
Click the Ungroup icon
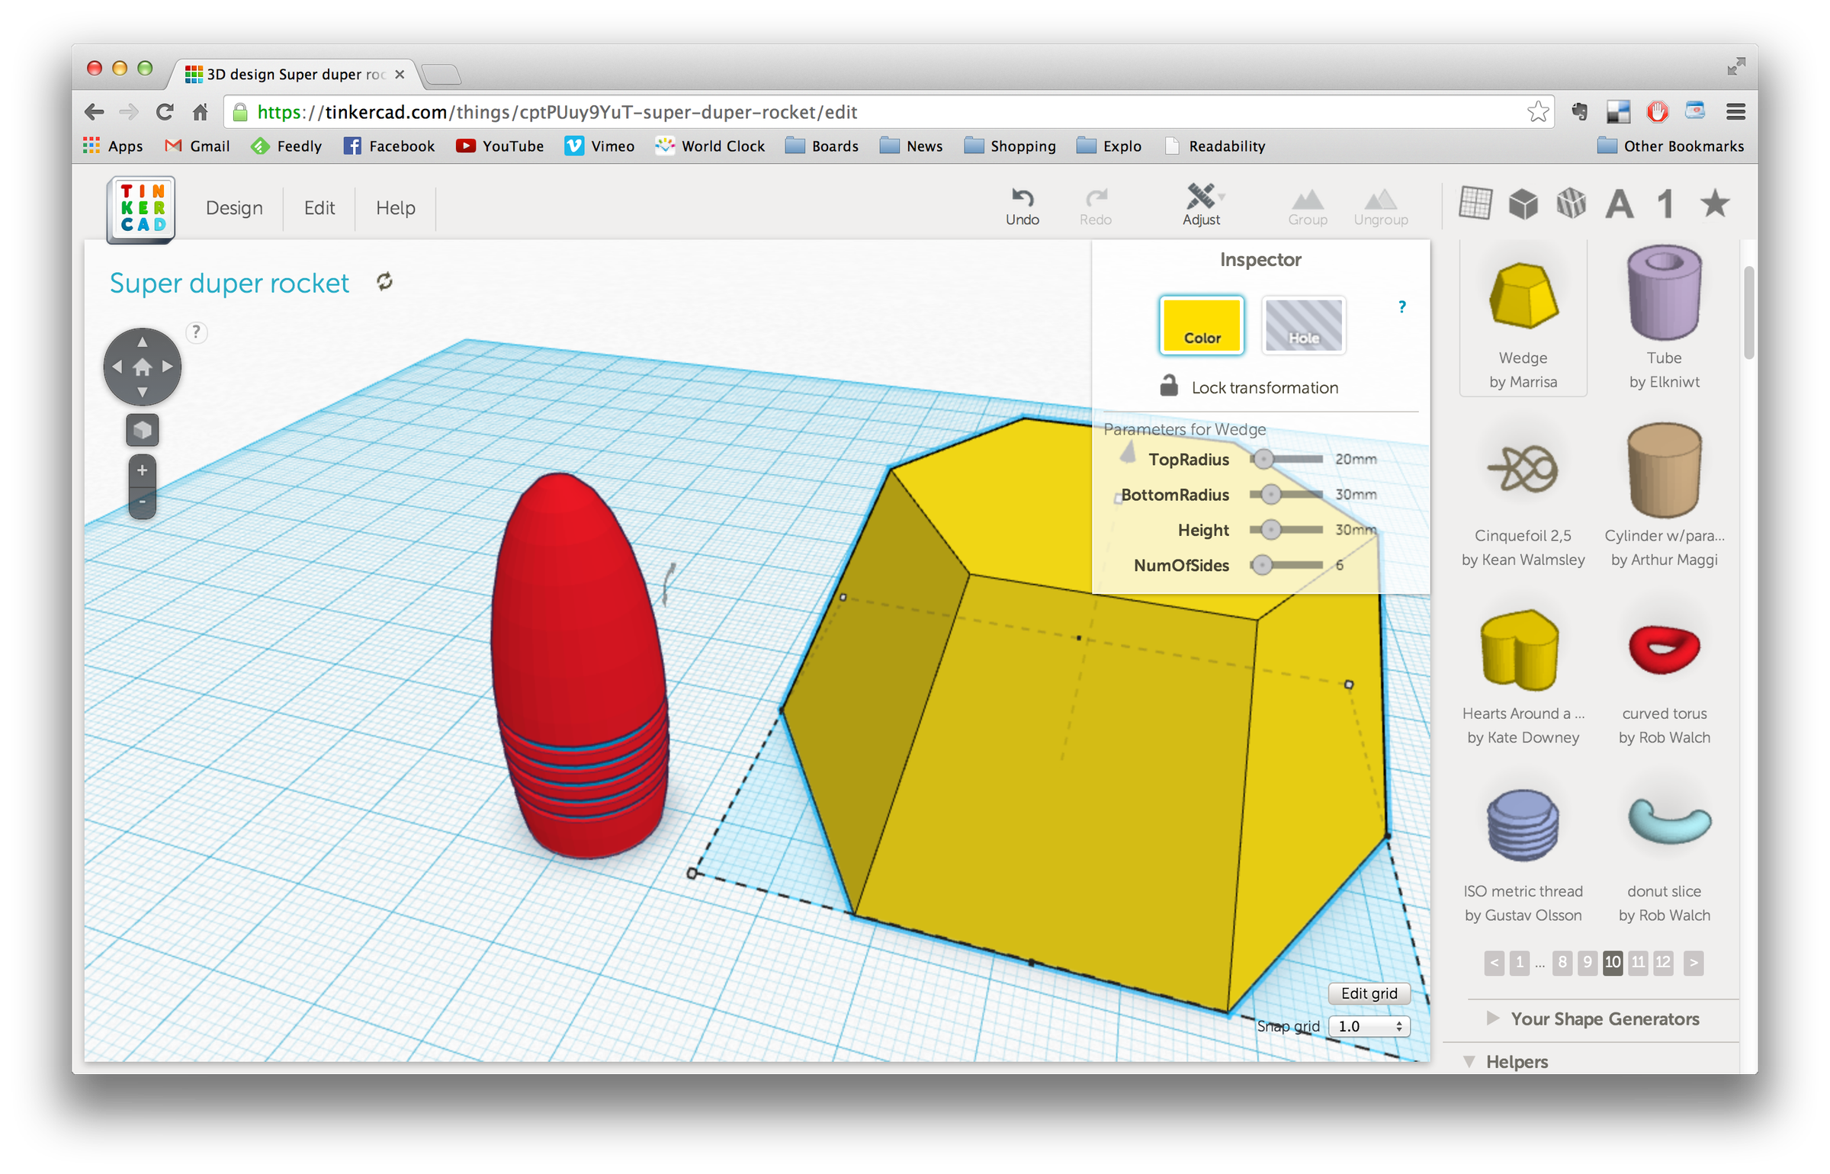pos(1382,204)
